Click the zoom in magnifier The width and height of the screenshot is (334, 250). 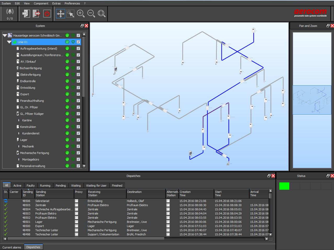[81, 14]
